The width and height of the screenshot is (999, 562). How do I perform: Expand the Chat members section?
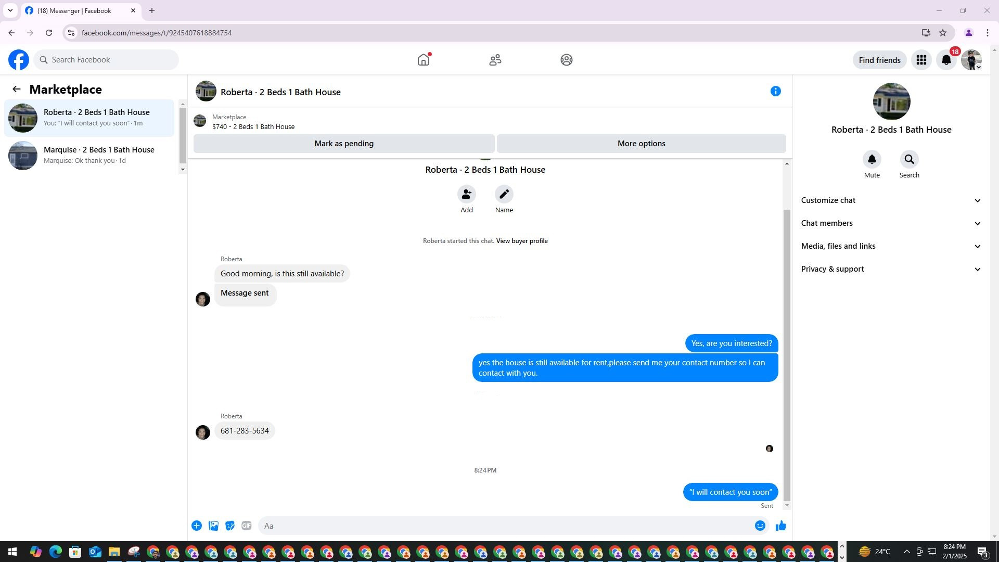click(x=891, y=223)
